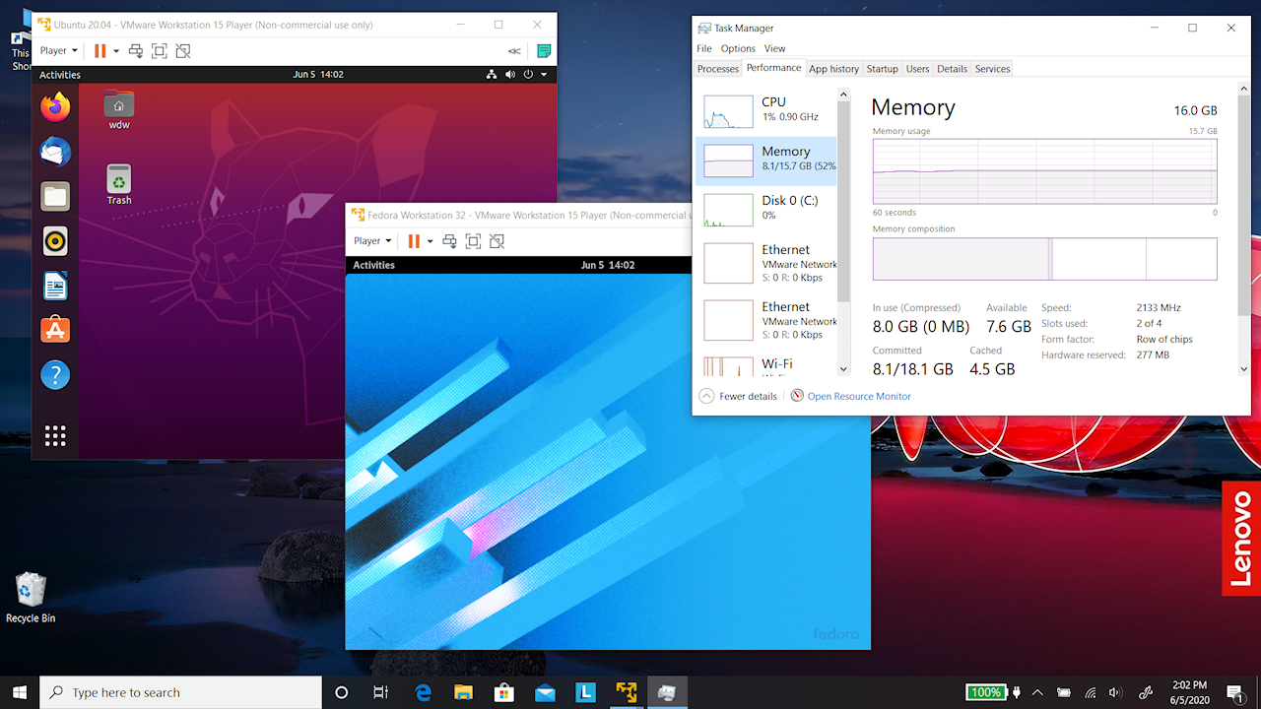Open the Mail app from the taskbar
This screenshot has width=1261, height=709.
click(545, 692)
